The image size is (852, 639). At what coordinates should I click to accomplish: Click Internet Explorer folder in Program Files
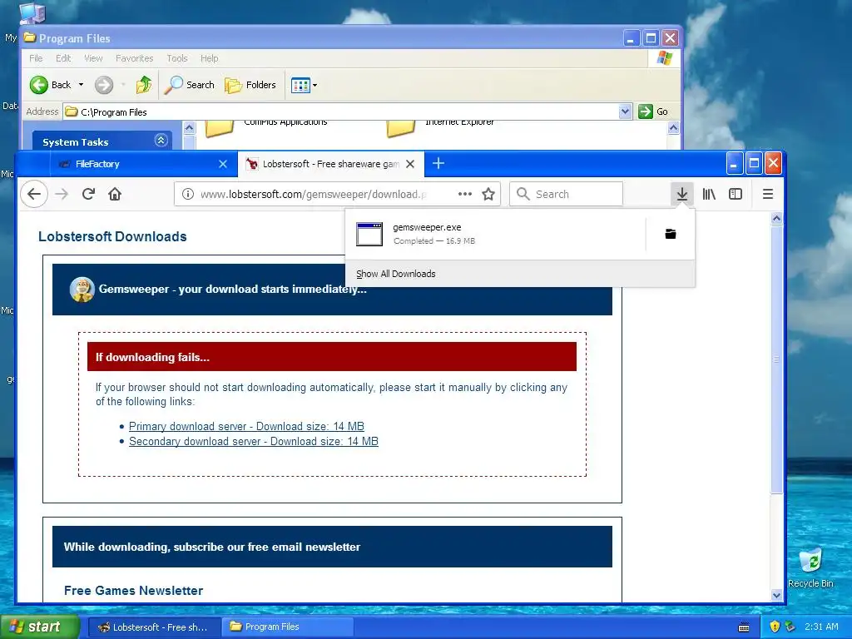441,126
